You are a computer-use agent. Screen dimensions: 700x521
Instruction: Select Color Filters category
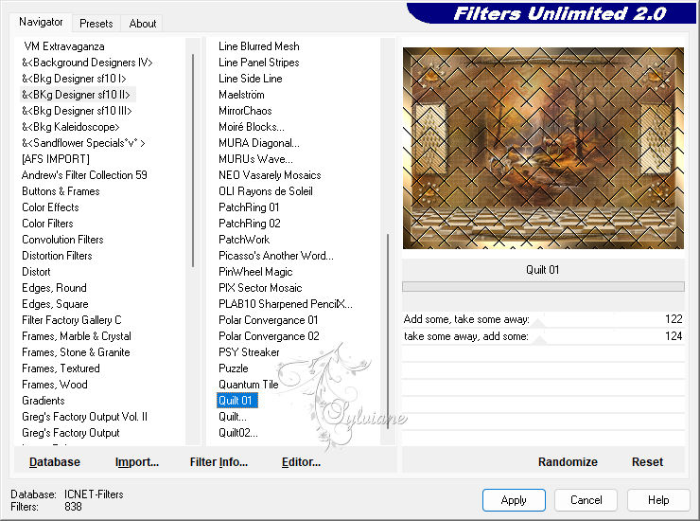coord(47,224)
